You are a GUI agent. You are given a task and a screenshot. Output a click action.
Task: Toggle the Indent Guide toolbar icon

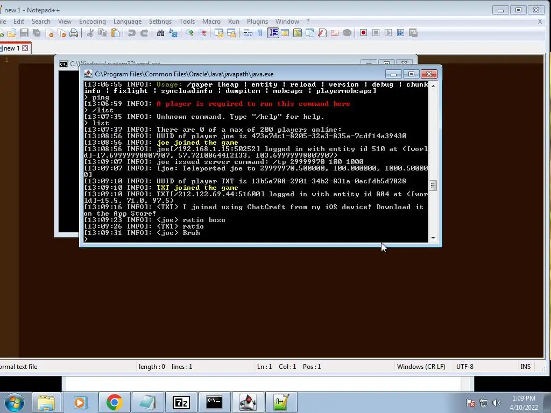coord(273,33)
